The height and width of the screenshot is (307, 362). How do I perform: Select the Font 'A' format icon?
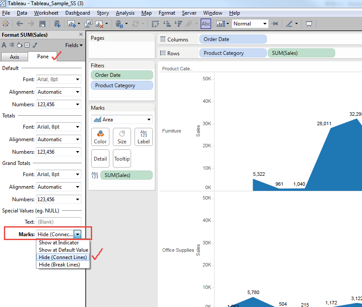[4, 45]
